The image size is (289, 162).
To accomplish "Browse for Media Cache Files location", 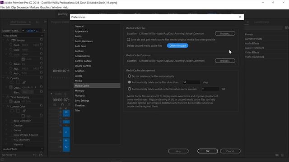I will (x=225, y=33).
